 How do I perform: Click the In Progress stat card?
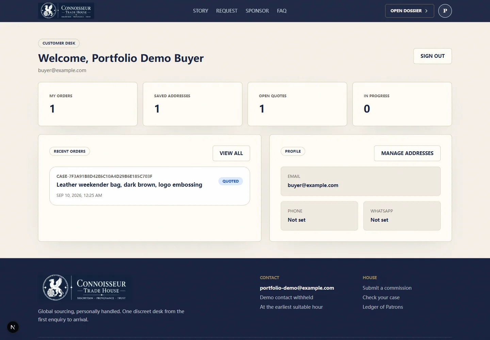tap(402, 104)
